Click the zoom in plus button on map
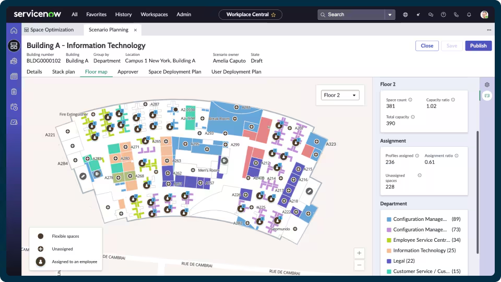 click(x=359, y=253)
